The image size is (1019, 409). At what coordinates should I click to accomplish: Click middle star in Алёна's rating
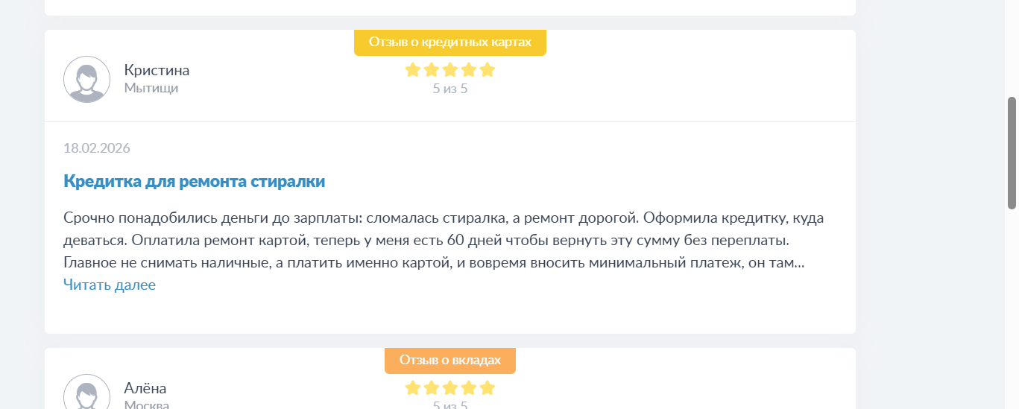[450, 388]
